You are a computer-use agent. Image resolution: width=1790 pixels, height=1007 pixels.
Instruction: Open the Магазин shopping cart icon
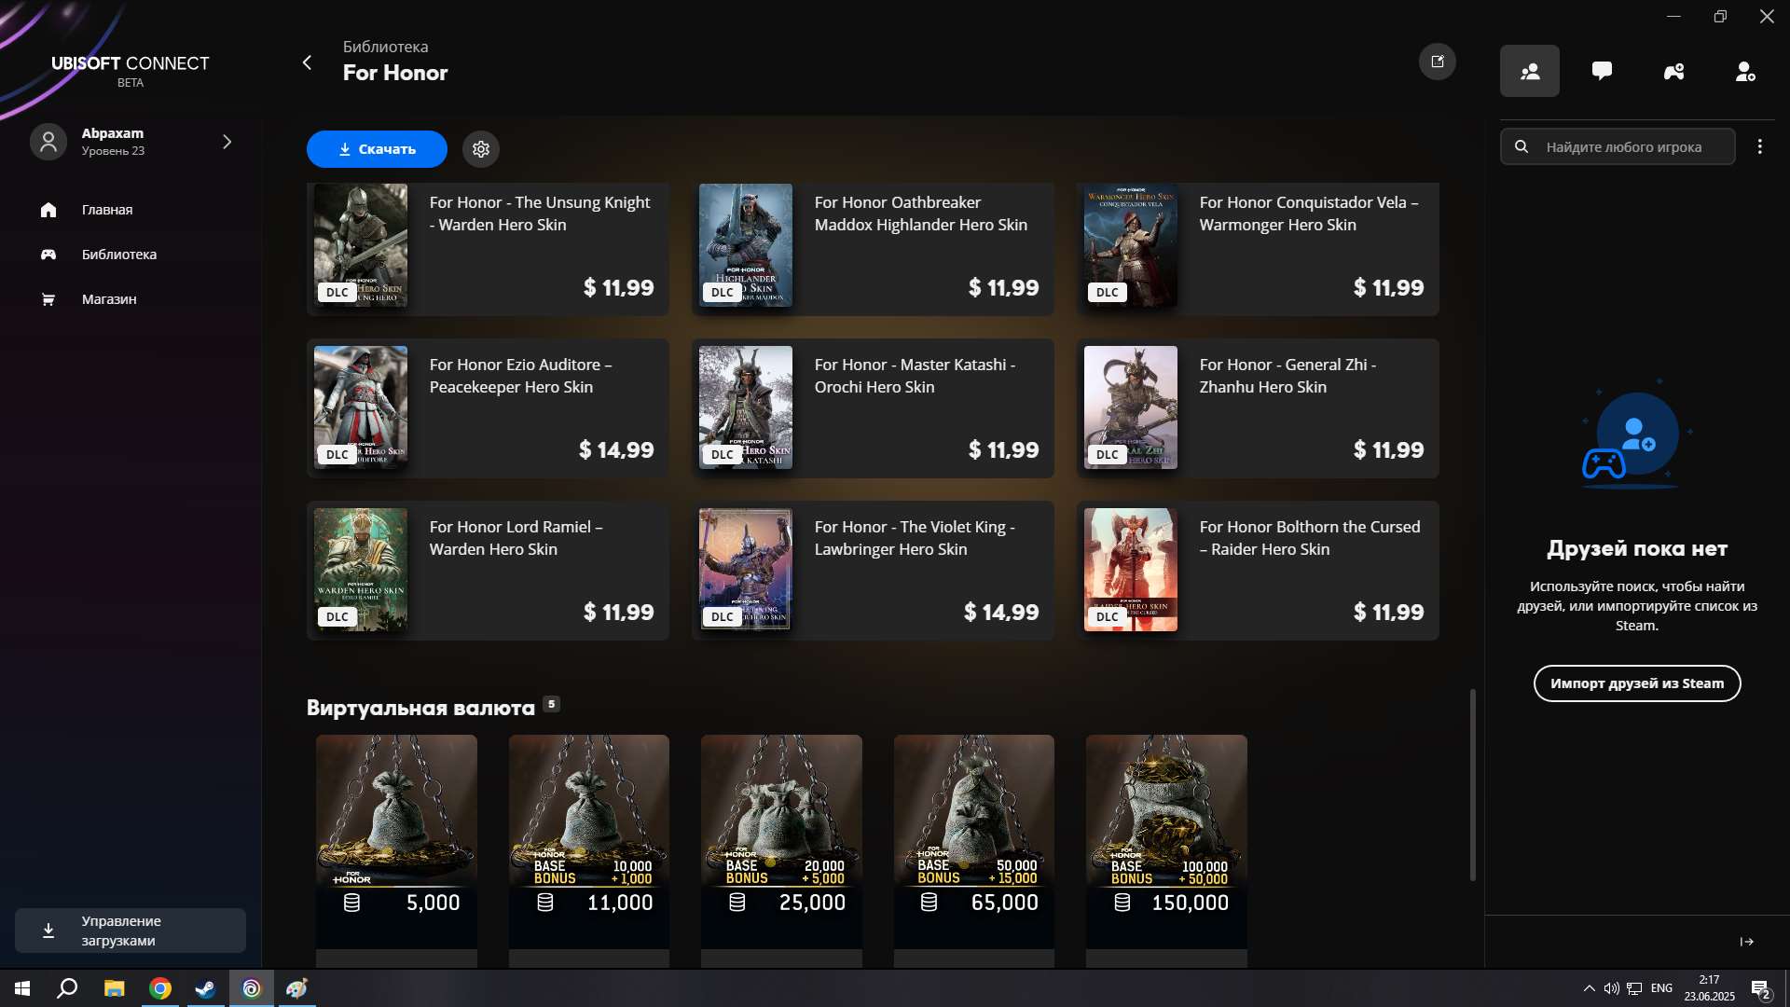click(48, 299)
